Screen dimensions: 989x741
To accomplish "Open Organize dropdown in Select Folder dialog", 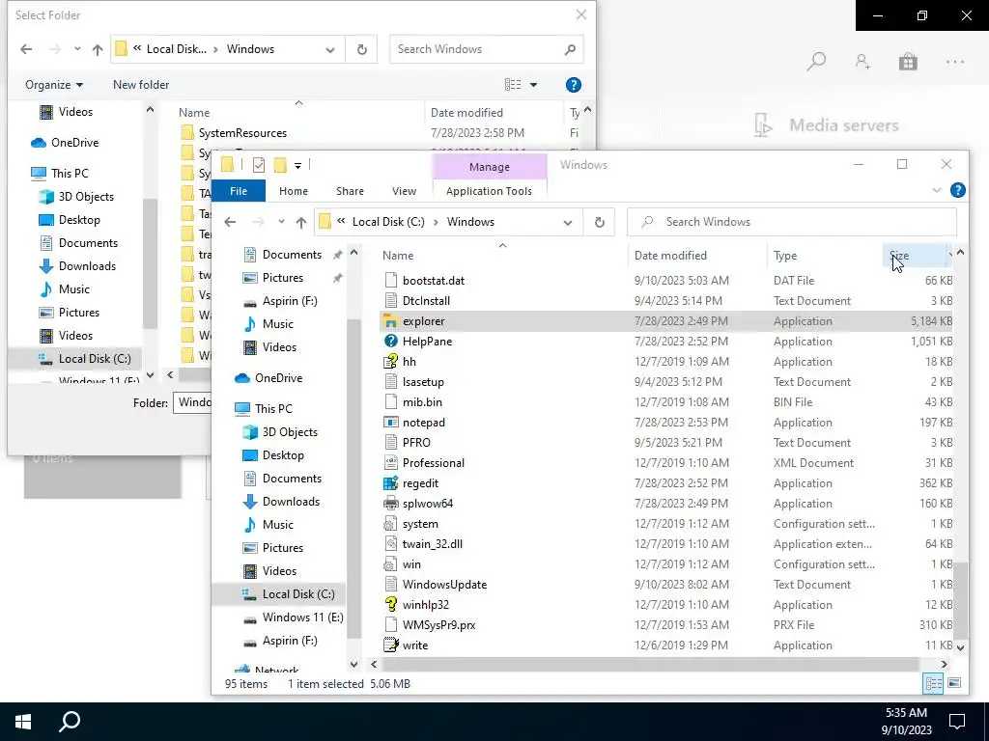I will (54, 85).
